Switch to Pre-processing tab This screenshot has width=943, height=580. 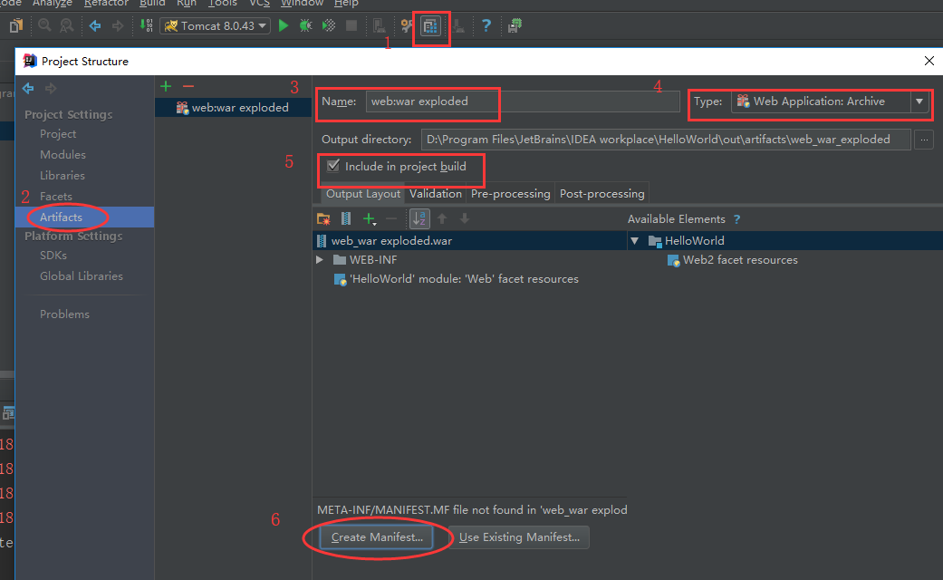point(510,194)
